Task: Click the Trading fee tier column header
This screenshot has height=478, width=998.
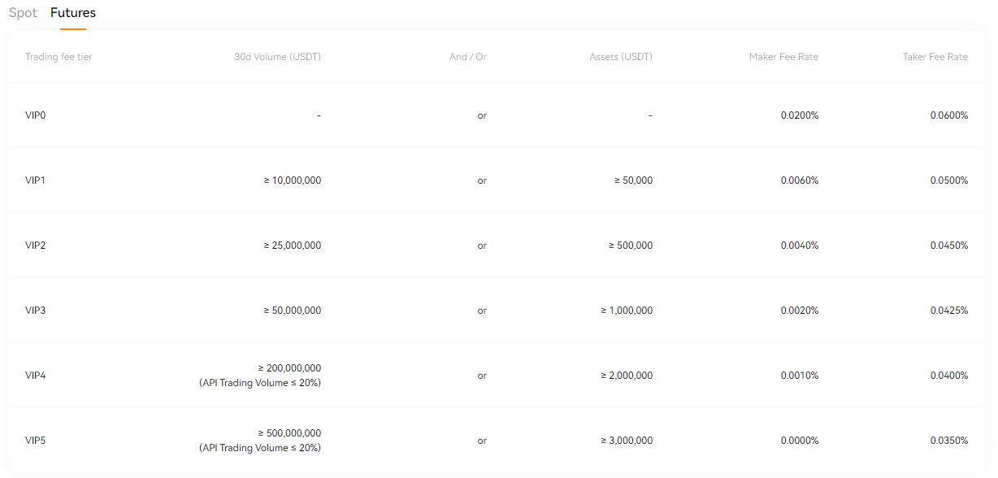Action: point(59,57)
